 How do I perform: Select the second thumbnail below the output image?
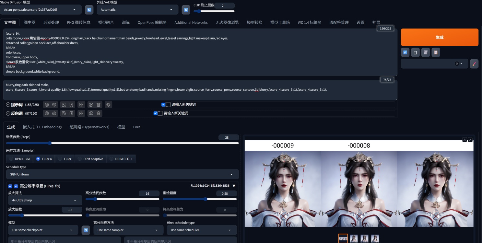click(354, 239)
